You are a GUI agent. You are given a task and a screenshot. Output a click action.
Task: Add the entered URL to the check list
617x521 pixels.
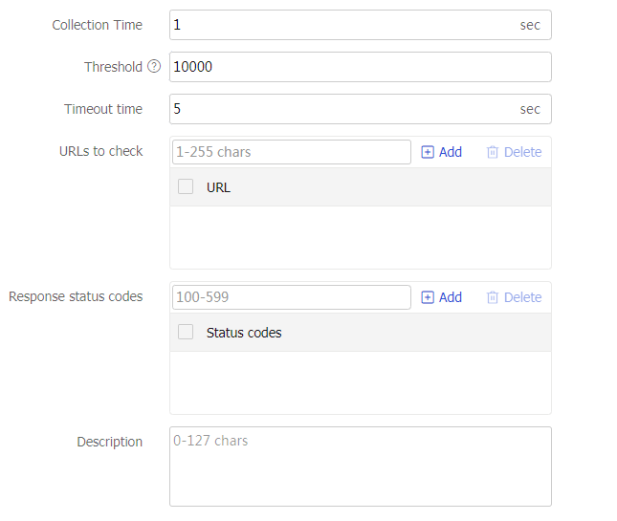(441, 152)
